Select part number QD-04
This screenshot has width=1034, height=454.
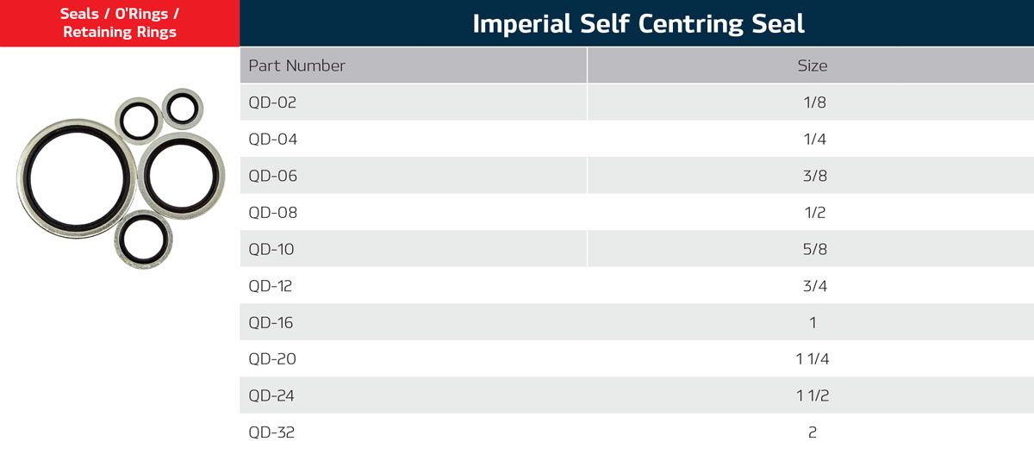coord(272,140)
